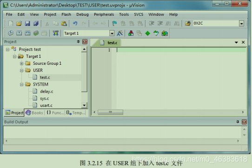Image resolution: width=252 pixels, height=168 pixels.
Task: Save the current file
Action: pos(27,24)
